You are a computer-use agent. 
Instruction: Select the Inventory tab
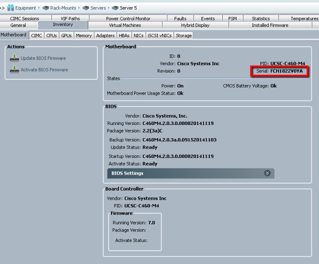coord(63,25)
